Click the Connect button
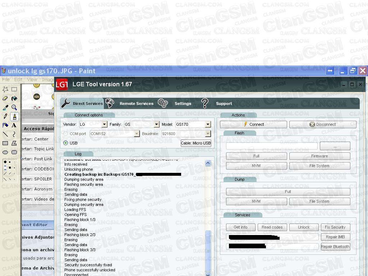This screenshot has width=368, height=276. [253, 124]
